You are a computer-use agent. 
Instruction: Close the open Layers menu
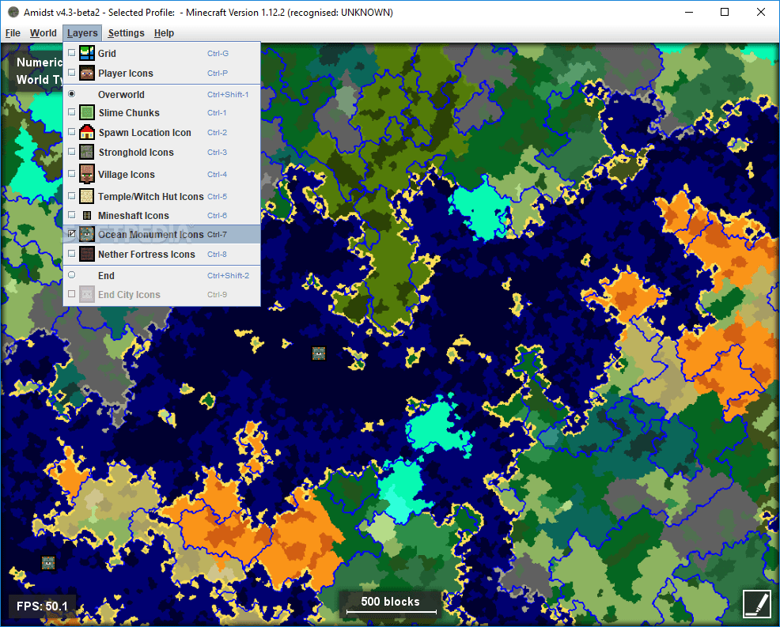coord(82,33)
